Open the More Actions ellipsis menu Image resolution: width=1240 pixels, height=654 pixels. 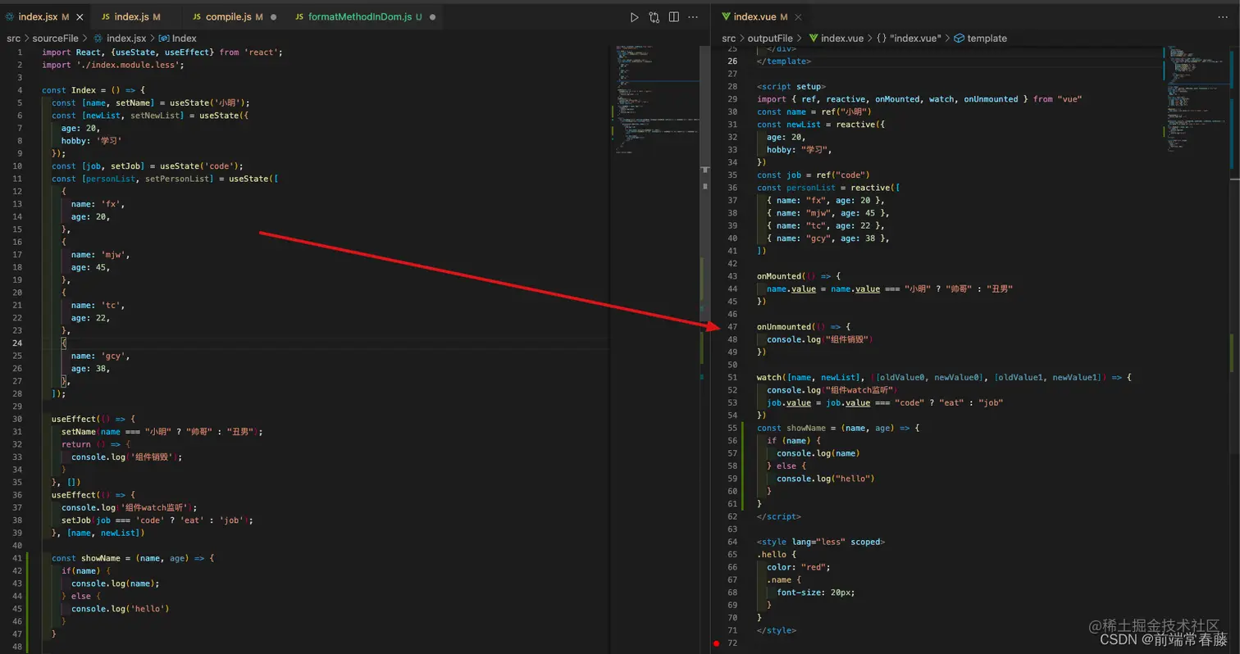click(693, 16)
